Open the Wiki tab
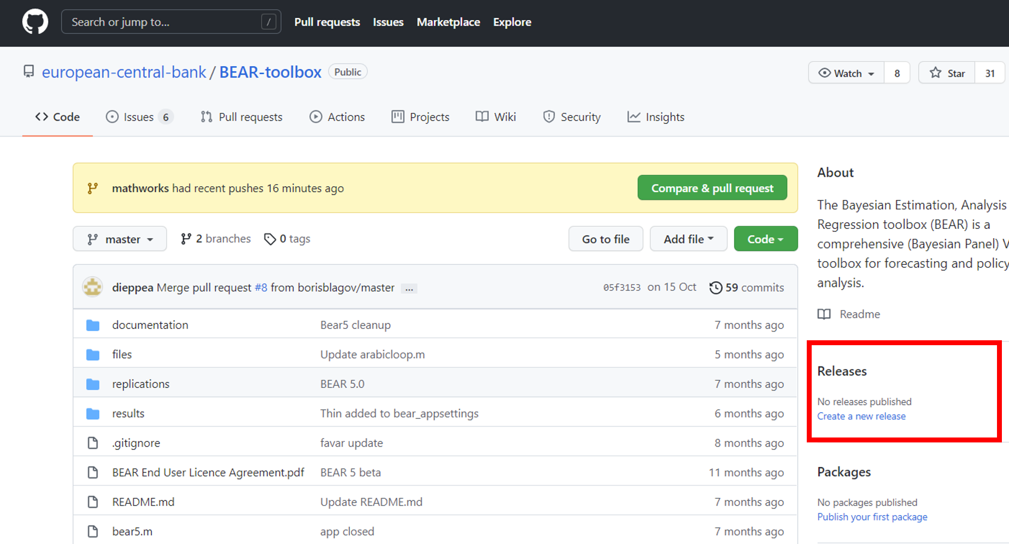This screenshot has height=544, width=1009. pos(496,117)
